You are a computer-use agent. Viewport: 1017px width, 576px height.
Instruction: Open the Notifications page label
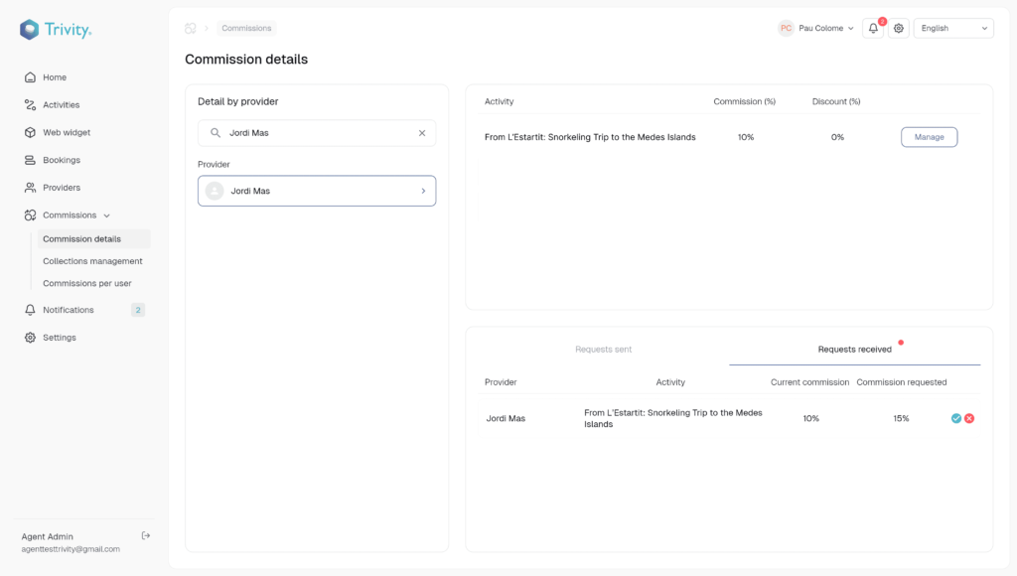69,310
